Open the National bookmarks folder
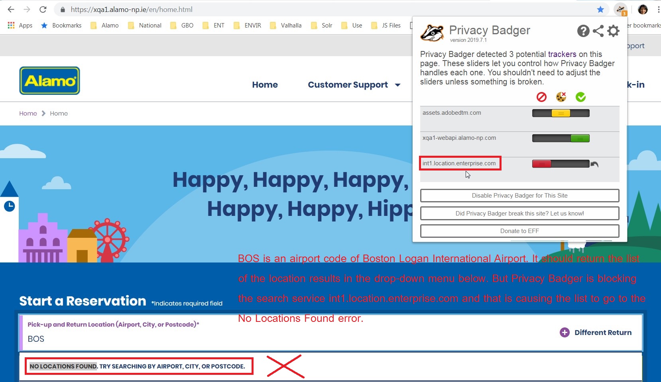 pos(145,25)
